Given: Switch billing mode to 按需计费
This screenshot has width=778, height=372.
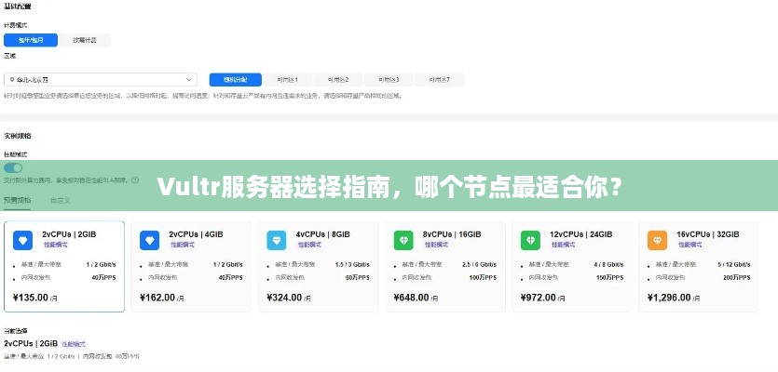Looking at the screenshot, I should point(85,40).
